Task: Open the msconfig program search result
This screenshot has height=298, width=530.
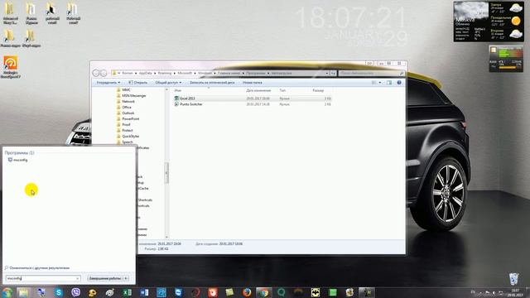Action: click(x=17, y=160)
